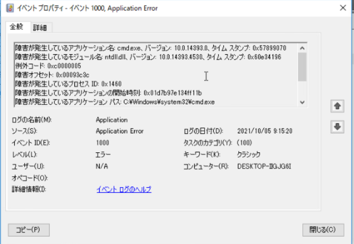Open the イベント ログのヘルプ link
Screen dimensions: 354x244
point(124,189)
